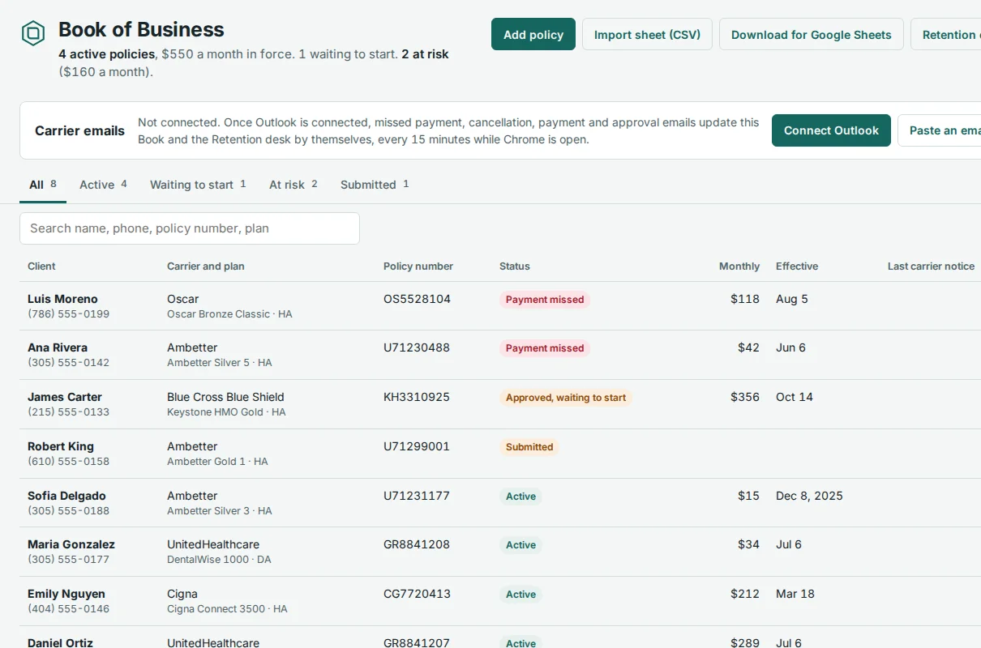
Task: Click the Mar 18 effective date
Action: 795,594
